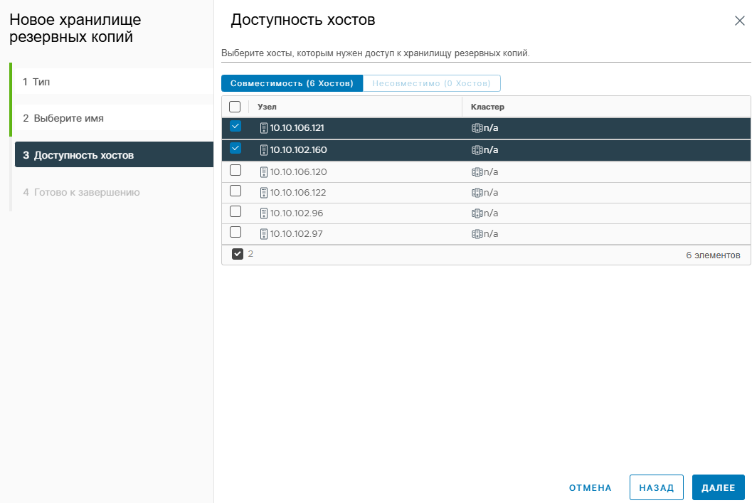Go to wizard step 1 Тип
Screen dimensions: 752x503
(x=114, y=82)
